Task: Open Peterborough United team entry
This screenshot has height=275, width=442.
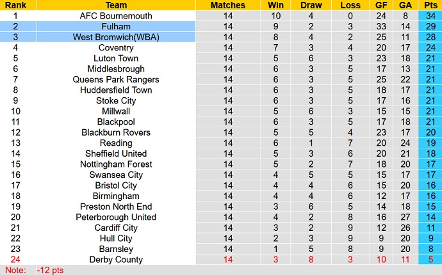Action: click(116, 217)
